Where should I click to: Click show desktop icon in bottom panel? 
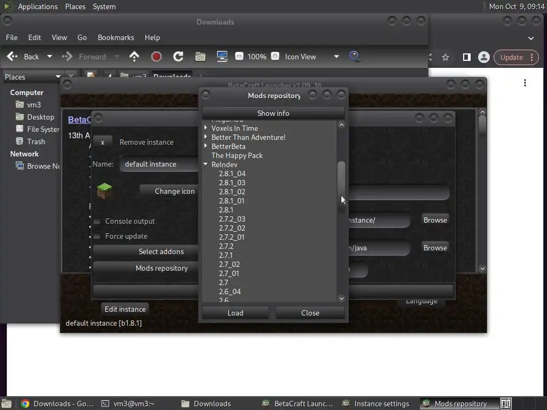(6, 404)
